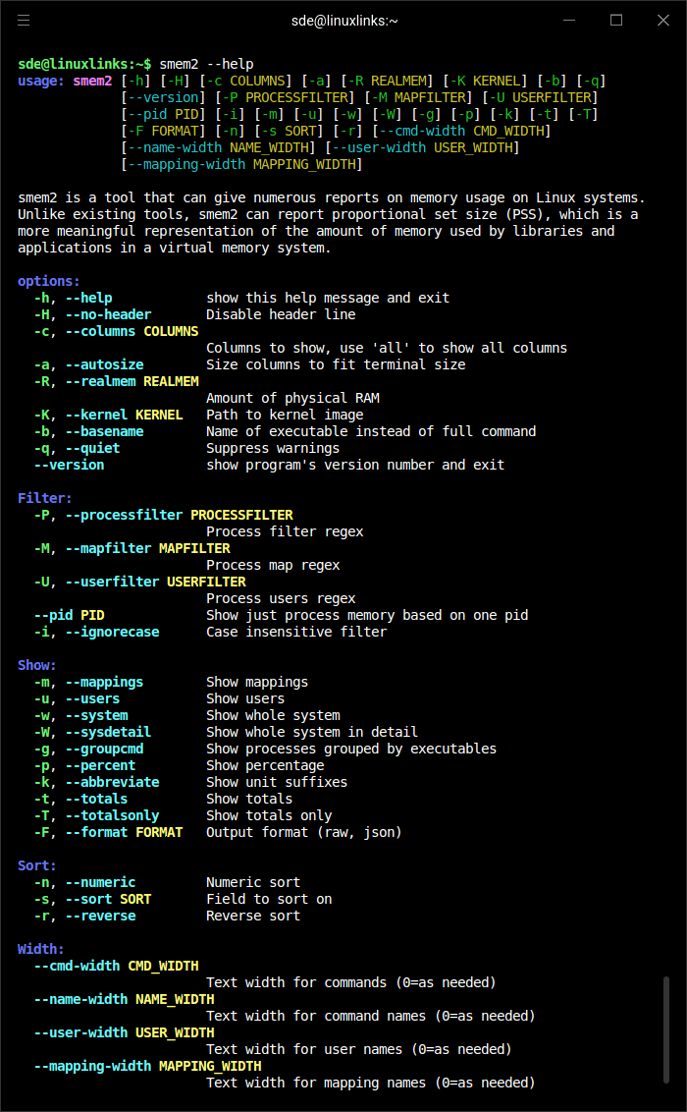Click the '--sysdetail' option text
Viewport: 687px width, 1112px height.
tap(108, 732)
